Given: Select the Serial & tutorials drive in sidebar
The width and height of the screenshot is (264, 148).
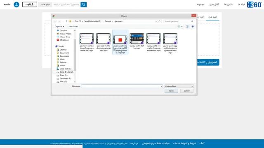Looking at the screenshot, I should click(66, 72).
